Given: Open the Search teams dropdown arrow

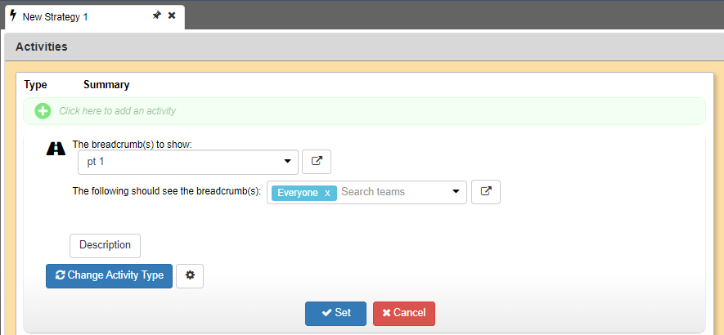Looking at the screenshot, I should pyautogui.click(x=456, y=191).
